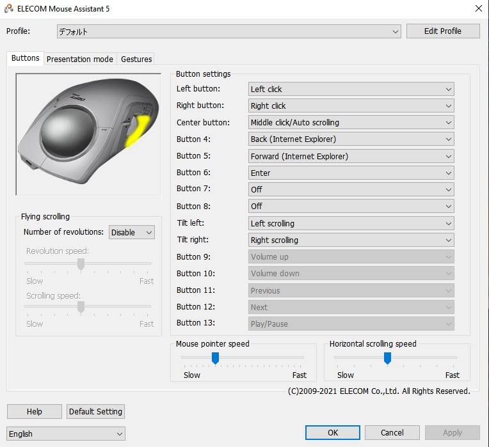The width and height of the screenshot is (489, 447).
Task: Change Button 6 assignment from Enter
Action: (x=351, y=173)
